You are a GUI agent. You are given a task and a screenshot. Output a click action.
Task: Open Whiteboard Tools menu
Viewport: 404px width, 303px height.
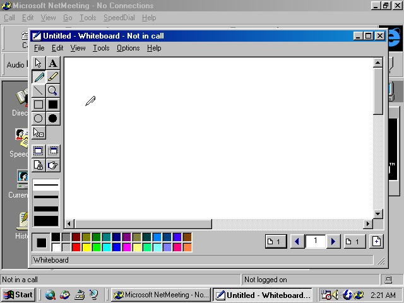point(101,48)
